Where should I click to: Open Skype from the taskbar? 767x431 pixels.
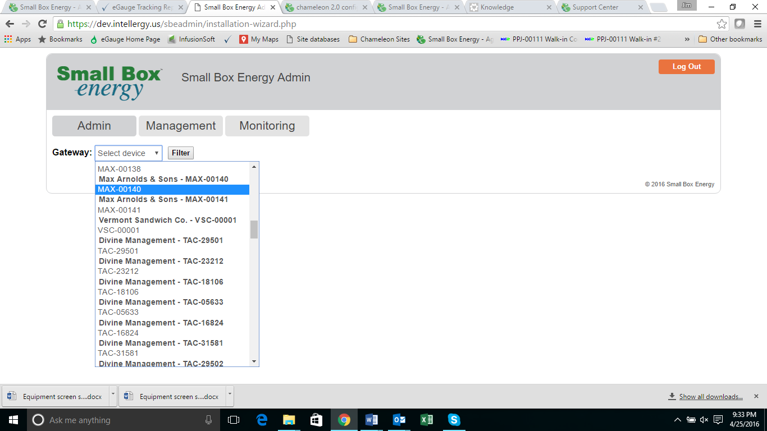pyautogui.click(x=454, y=420)
